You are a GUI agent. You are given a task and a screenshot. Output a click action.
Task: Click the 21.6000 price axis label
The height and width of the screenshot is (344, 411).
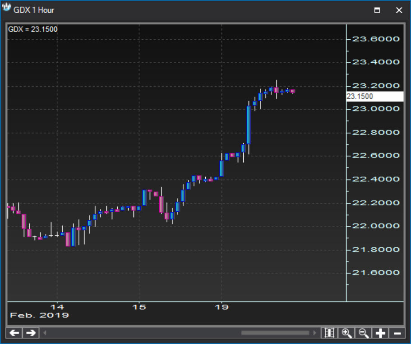pyautogui.click(x=376, y=273)
